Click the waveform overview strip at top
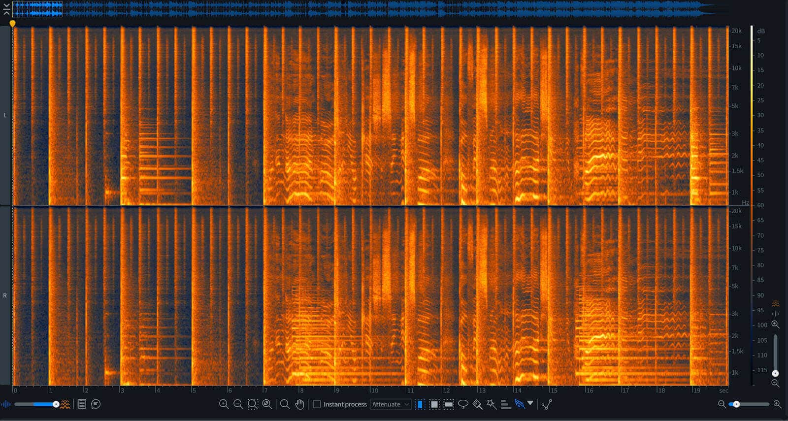The width and height of the screenshot is (788, 421). (x=370, y=9)
